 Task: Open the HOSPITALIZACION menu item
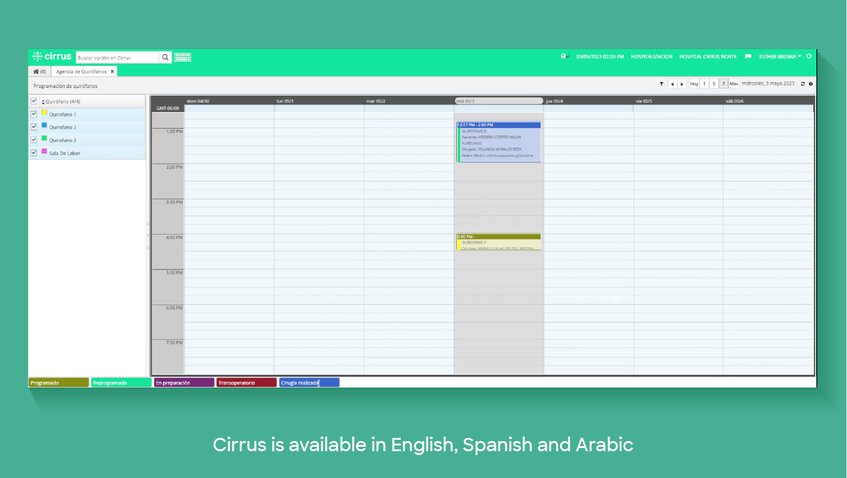[x=652, y=56]
